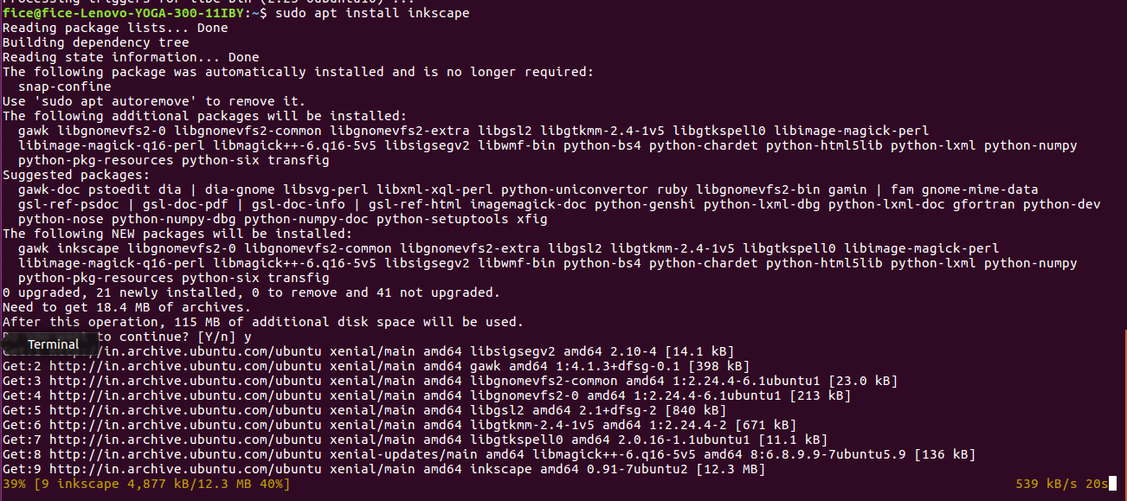The height and width of the screenshot is (501, 1127).
Task: Select the 'Reading package lists... Done' line
Action: point(115,28)
